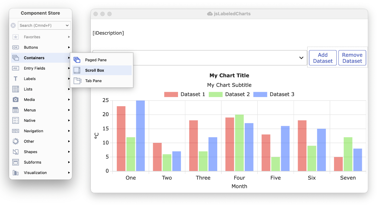Viewport: 380px width, 205px height.
Task: Click the Component Store panel title
Action: [40, 13]
